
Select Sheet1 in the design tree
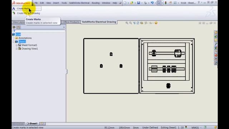tap(22, 42)
